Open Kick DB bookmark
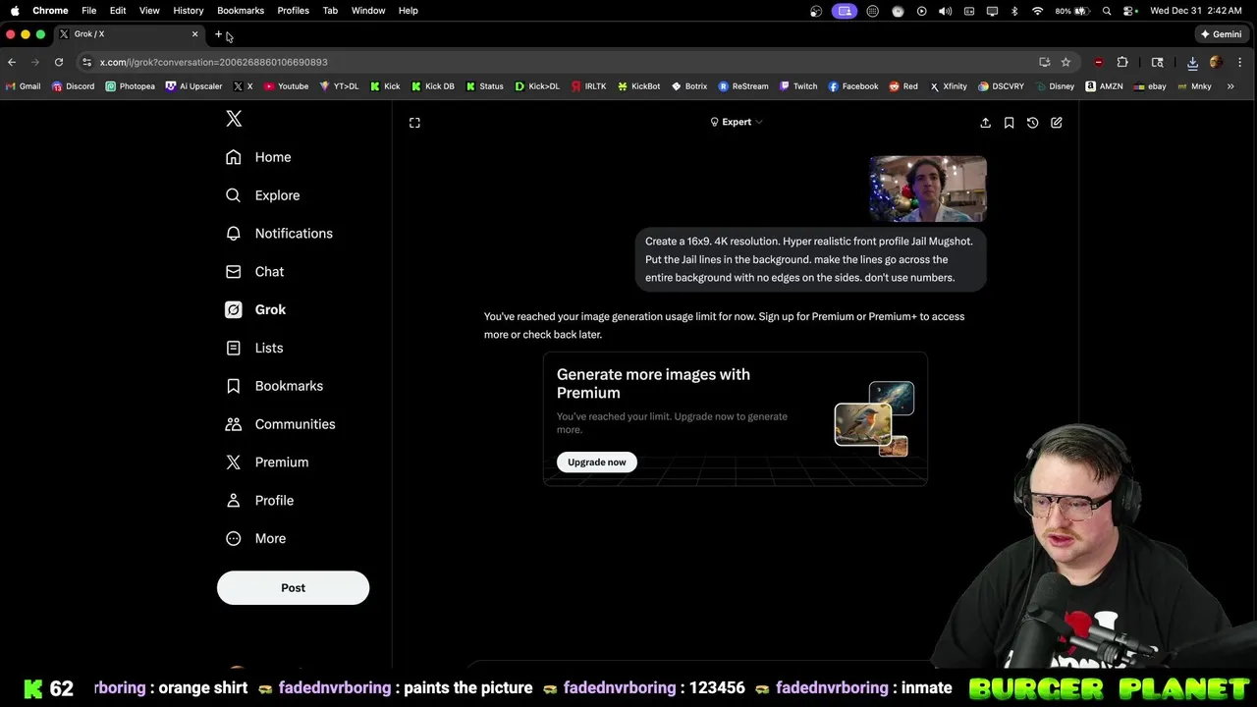 (433, 86)
